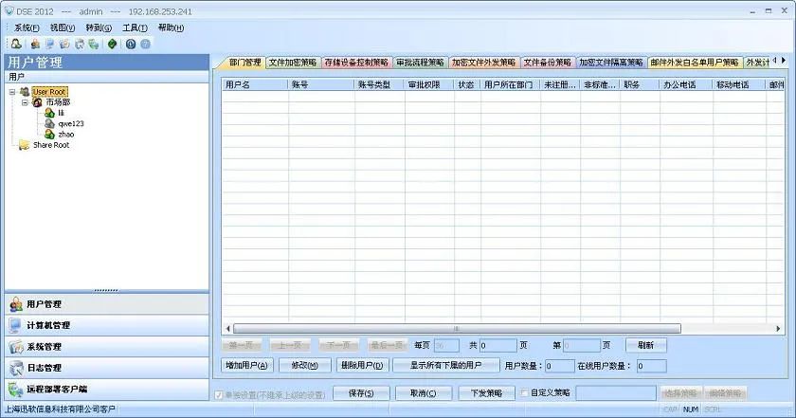Screen dimensions: 796x418
Task: Collapse the 市场部 tree node
Action: click(x=25, y=102)
